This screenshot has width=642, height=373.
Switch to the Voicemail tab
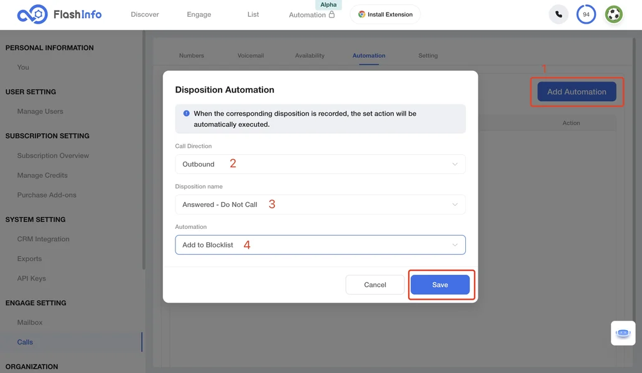[251, 55]
